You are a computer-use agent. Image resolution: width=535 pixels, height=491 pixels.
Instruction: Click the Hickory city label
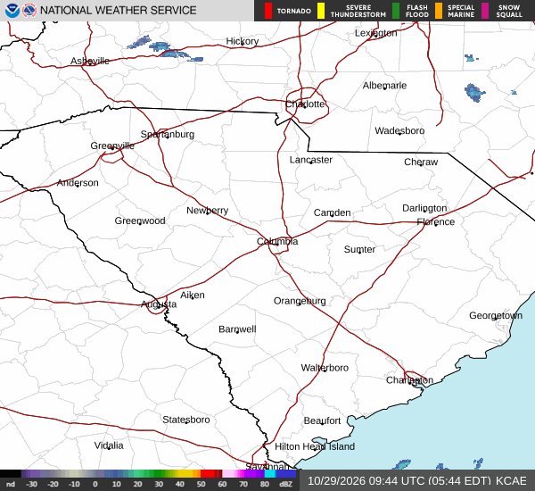pyautogui.click(x=243, y=41)
